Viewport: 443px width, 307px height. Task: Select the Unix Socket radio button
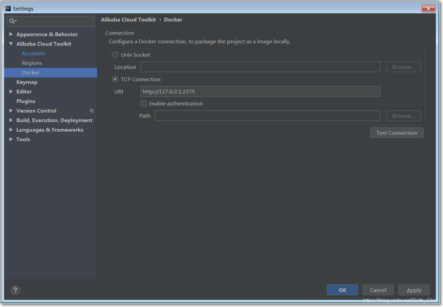tap(115, 55)
